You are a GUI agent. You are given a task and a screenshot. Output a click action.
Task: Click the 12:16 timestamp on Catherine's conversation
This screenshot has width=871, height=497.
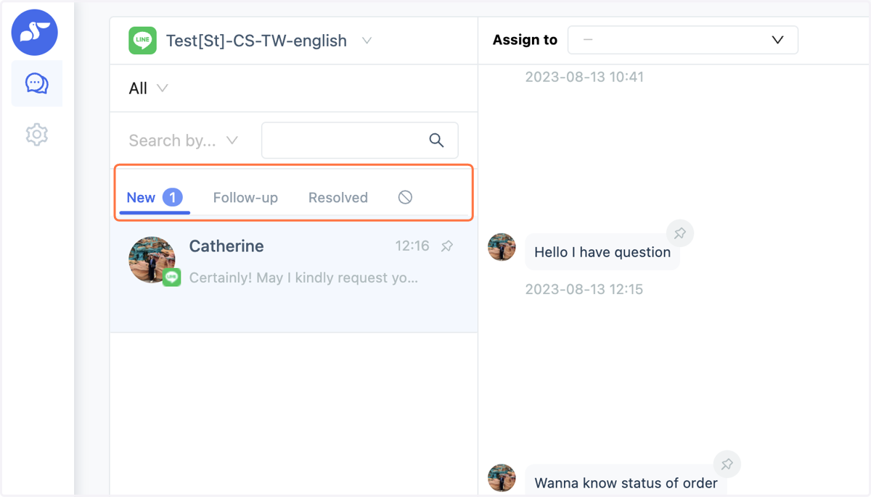[412, 246]
